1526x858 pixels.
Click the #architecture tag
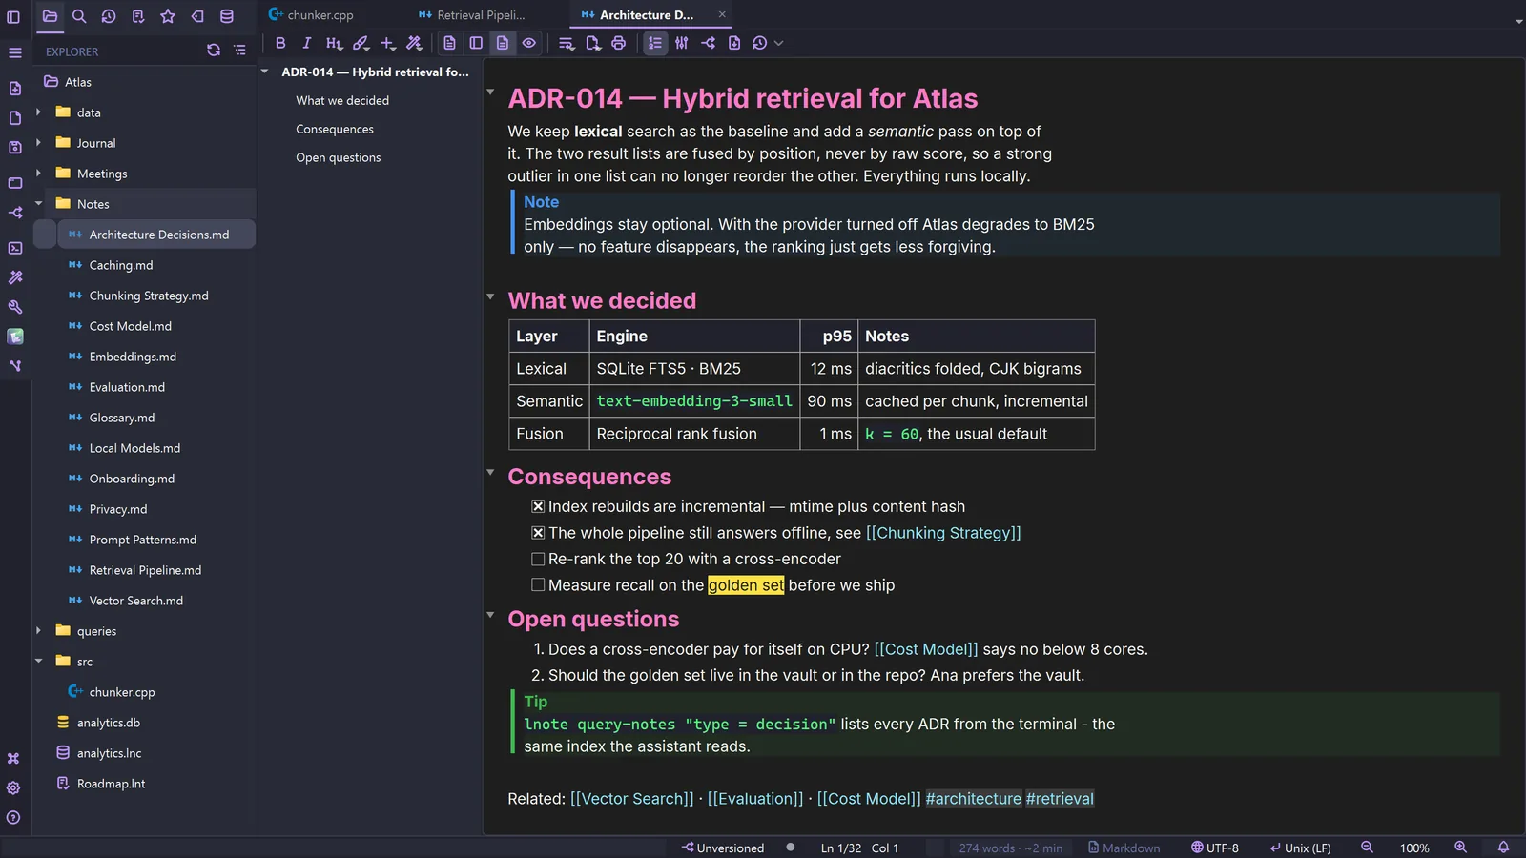[x=974, y=799]
